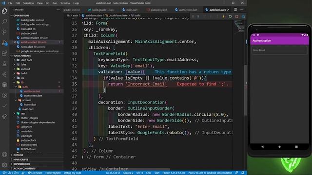312x175 pixels.
Task: Expand the .dart_tool folder
Action: pos(26,60)
